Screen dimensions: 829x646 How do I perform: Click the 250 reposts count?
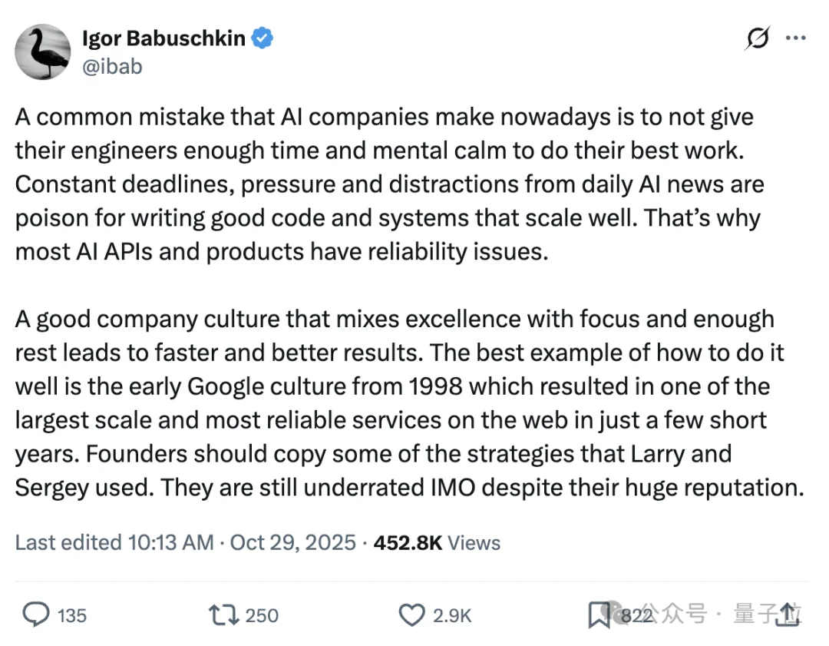(263, 615)
